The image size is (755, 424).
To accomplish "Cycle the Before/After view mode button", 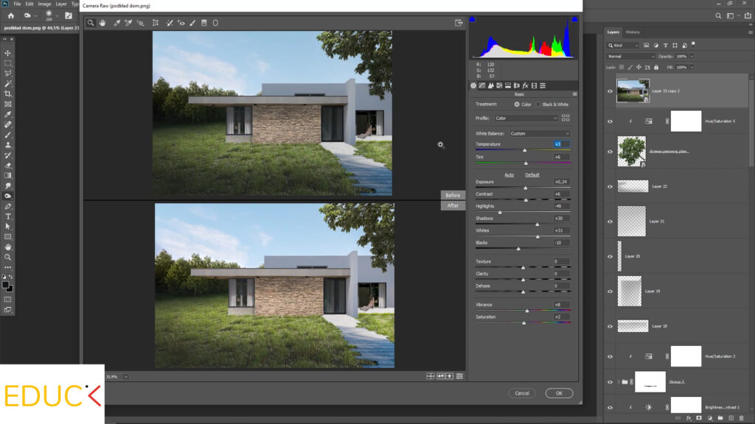I will pyautogui.click(x=431, y=376).
